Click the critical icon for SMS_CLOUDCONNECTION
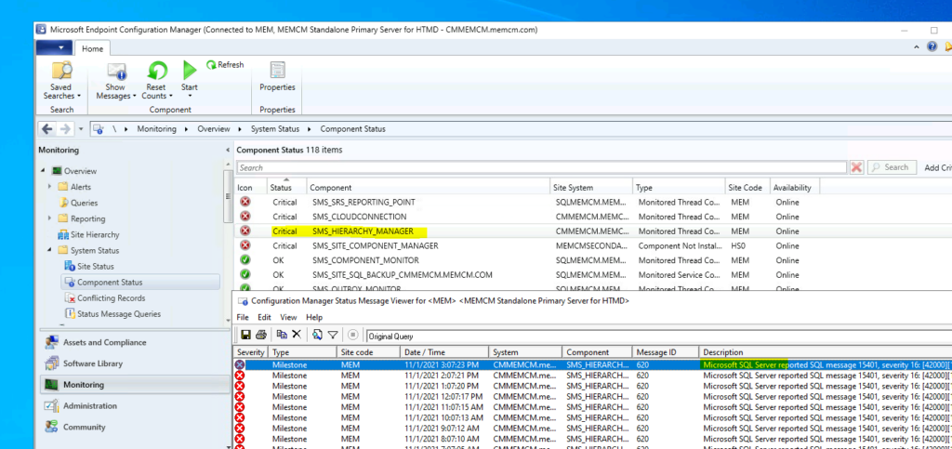The width and height of the screenshot is (952, 449). coord(245,216)
